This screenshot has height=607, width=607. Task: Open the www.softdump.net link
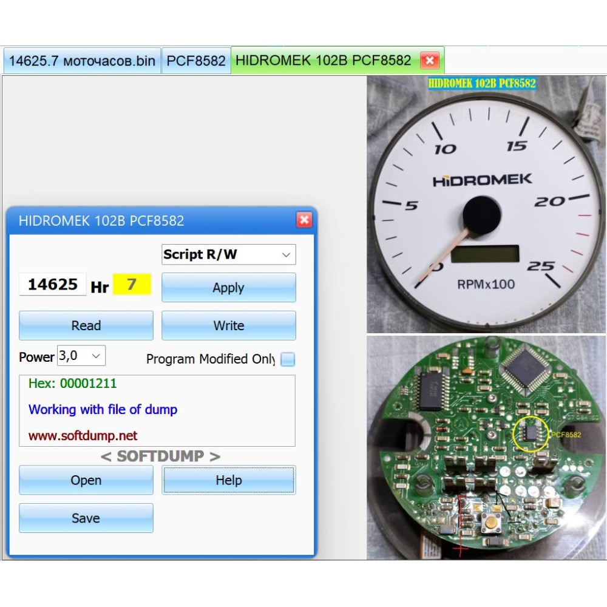pyautogui.click(x=83, y=435)
